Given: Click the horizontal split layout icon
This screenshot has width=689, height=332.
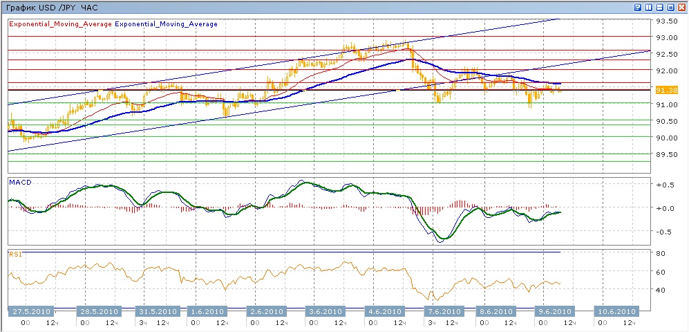Looking at the screenshot, I should pyautogui.click(x=660, y=7).
